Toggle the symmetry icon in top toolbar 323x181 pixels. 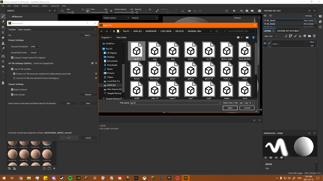coord(189,11)
